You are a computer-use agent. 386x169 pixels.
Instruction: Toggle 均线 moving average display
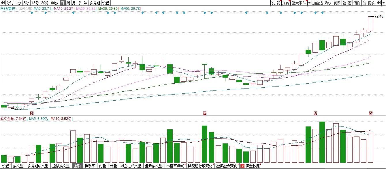[328, 3]
